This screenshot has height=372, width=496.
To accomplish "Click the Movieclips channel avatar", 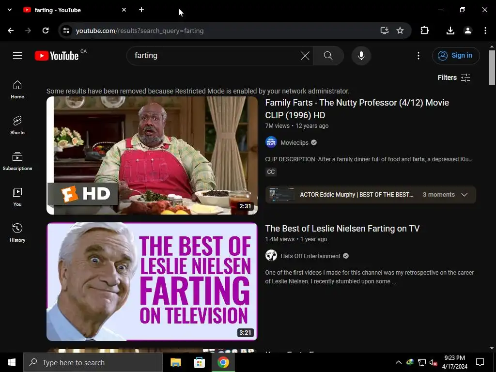I will pos(271,142).
